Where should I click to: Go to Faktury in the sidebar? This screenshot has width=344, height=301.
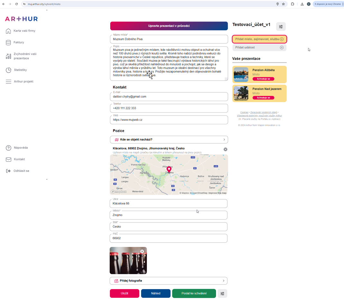tap(19, 42)
